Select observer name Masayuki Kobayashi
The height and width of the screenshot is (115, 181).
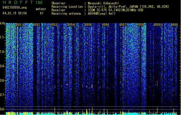point(103,3)
